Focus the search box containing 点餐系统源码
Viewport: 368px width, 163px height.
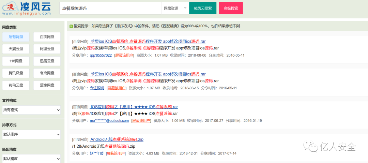(110, 8)
